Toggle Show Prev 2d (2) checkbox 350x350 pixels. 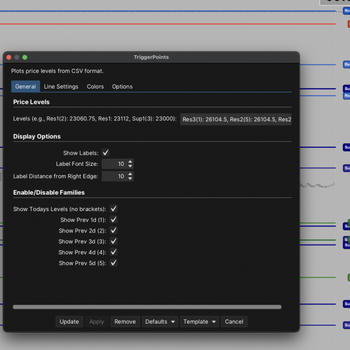[x=114, y=231]
